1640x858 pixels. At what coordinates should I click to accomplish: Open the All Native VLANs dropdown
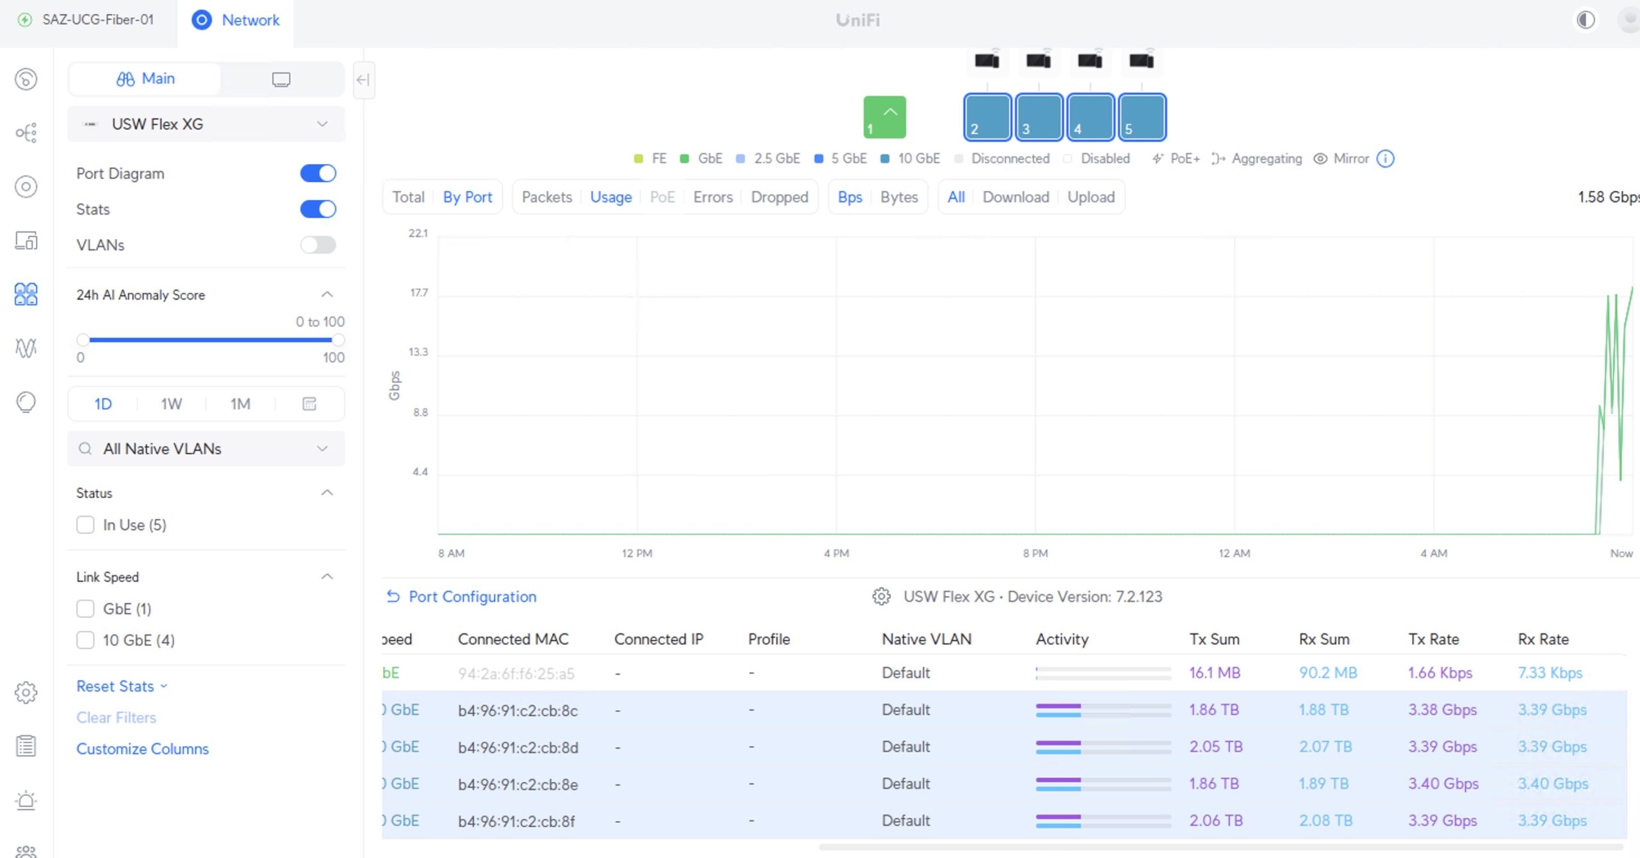tap(206, 449)
